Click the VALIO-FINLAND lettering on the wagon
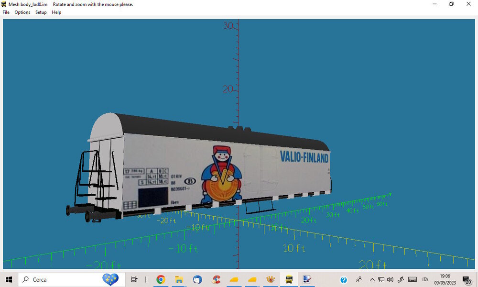Screen dimensions: 478x287 click(304, 157)
